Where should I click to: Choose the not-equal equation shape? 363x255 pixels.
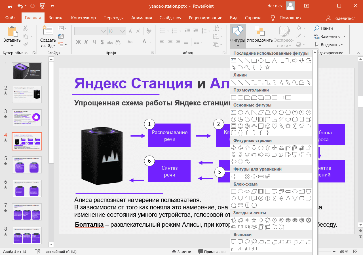tap(268, 177)
